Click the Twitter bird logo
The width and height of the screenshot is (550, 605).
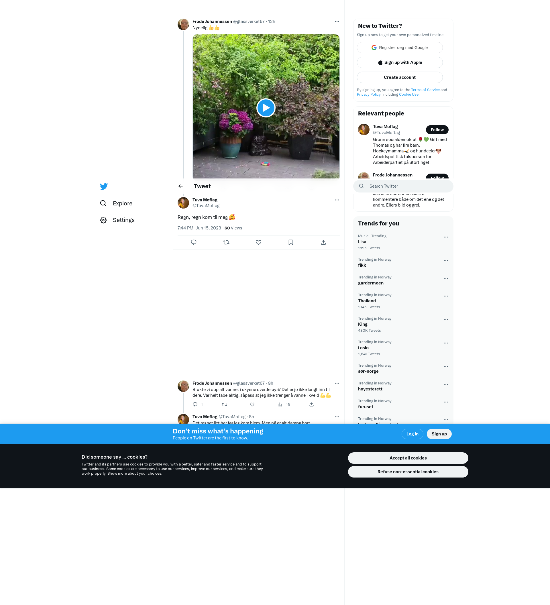(103, 186)
